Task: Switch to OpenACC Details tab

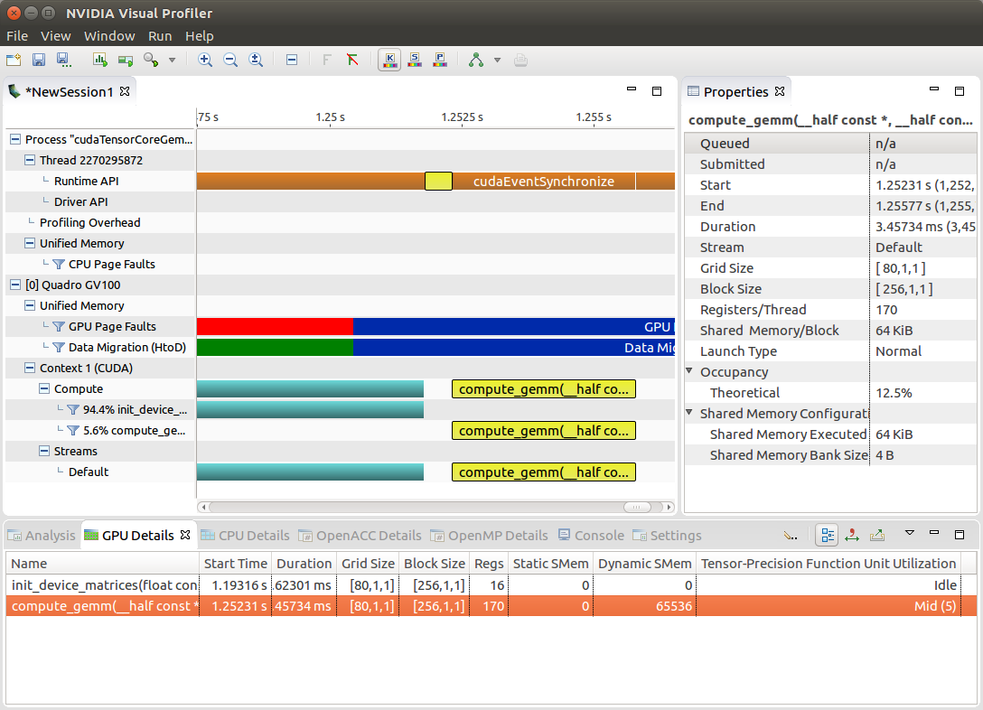Action: pos(360,535)
